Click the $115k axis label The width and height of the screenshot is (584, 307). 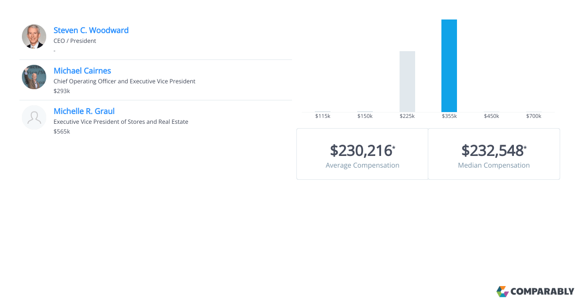[323, 116]
